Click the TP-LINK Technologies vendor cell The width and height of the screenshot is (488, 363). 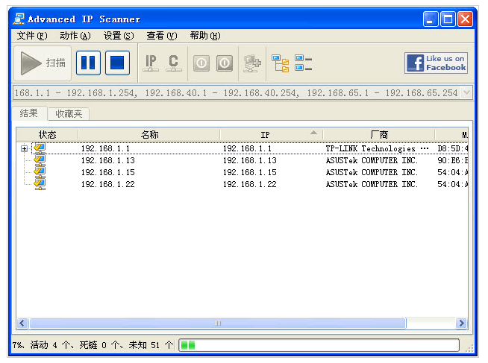pos(378,148)
